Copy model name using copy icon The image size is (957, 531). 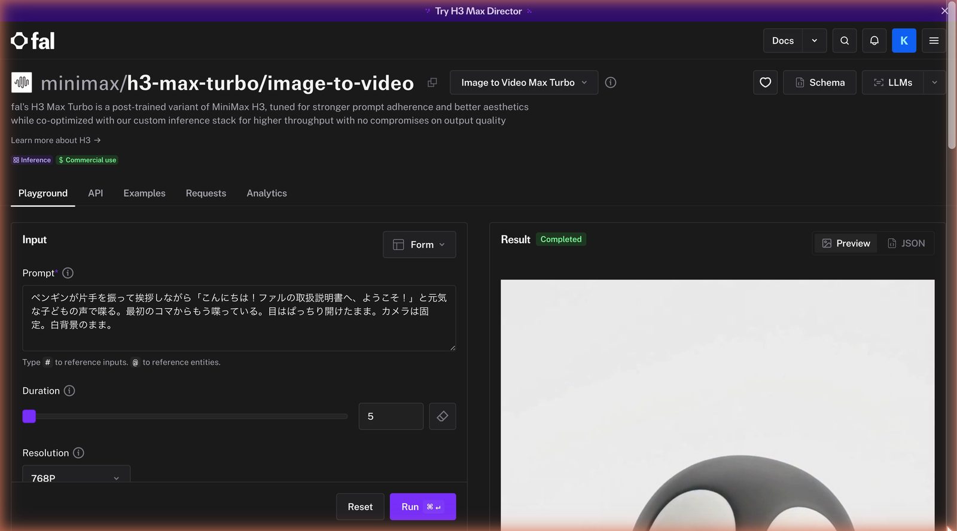[432, 82]
